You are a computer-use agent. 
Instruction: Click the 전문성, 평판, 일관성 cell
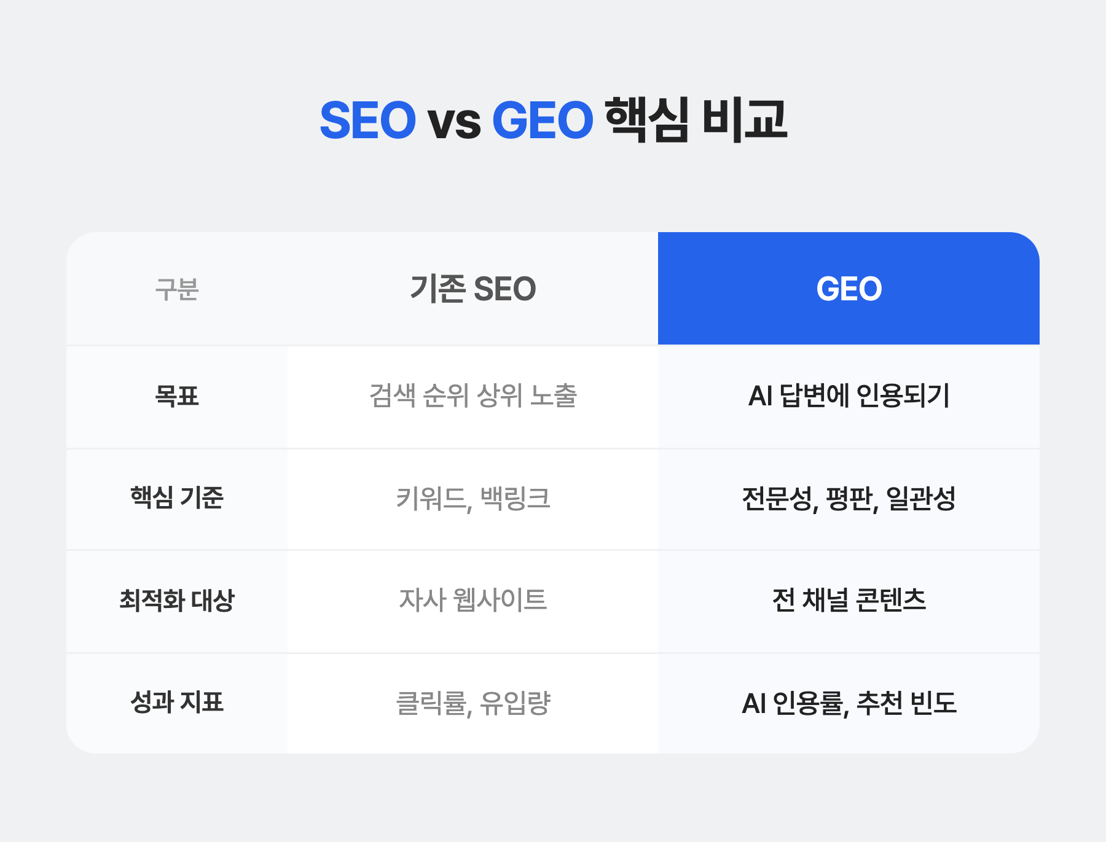849,498
